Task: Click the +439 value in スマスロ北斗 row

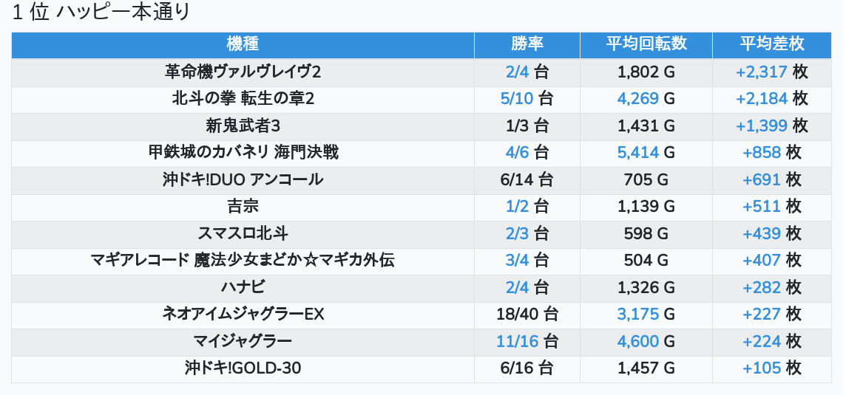Action: [x=762, y=233]
